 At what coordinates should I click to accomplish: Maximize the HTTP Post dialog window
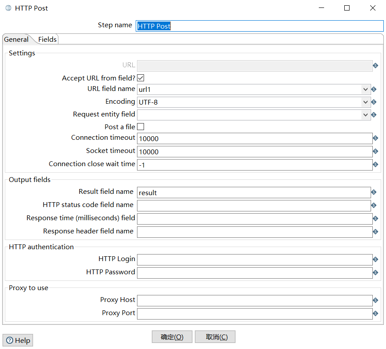point(347,8)
